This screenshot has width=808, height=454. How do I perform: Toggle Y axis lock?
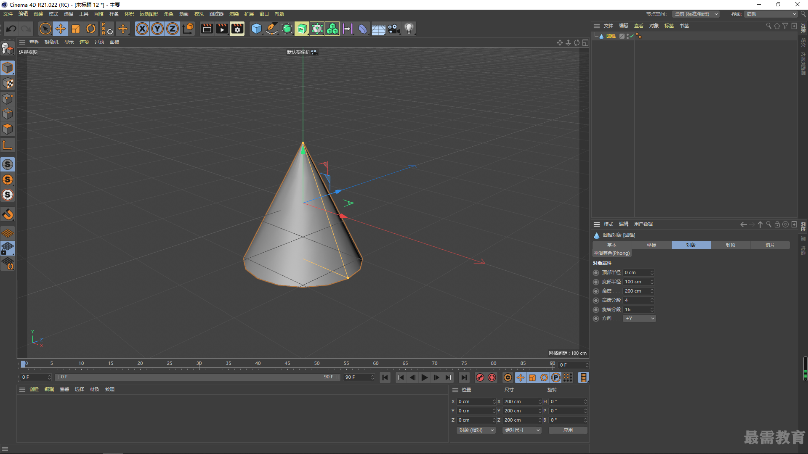pyautogui.click(x=157, y=29)
